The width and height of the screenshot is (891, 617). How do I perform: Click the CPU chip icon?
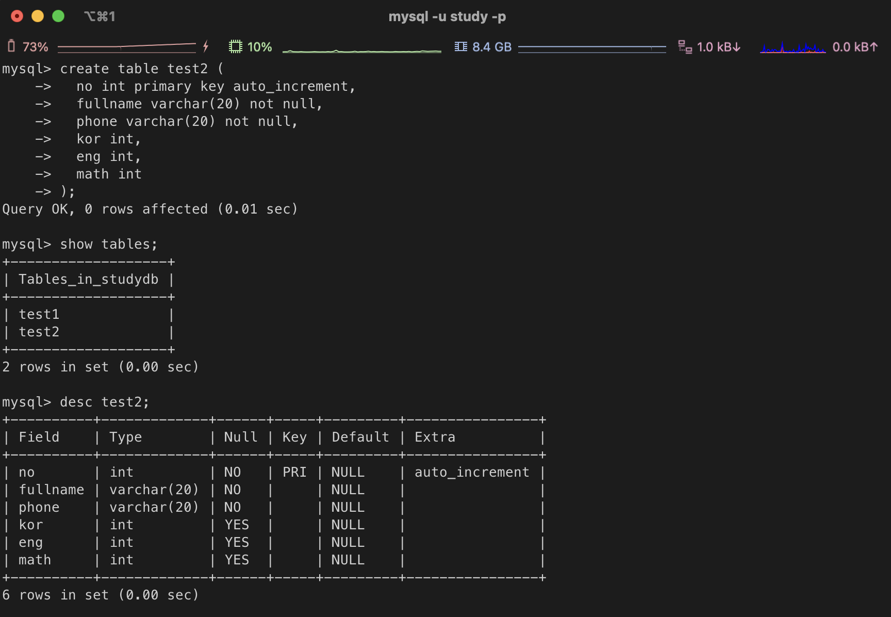tap(236, 47)
